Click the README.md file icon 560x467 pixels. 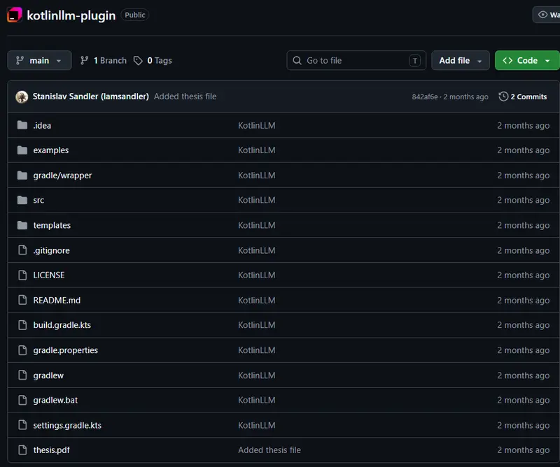tap(22, 300)
